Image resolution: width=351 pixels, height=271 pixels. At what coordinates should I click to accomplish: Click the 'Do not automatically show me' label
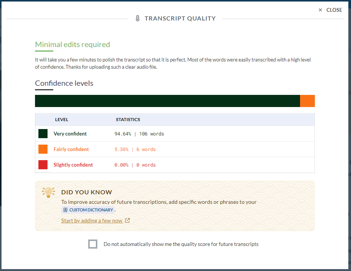coord(181,244)
